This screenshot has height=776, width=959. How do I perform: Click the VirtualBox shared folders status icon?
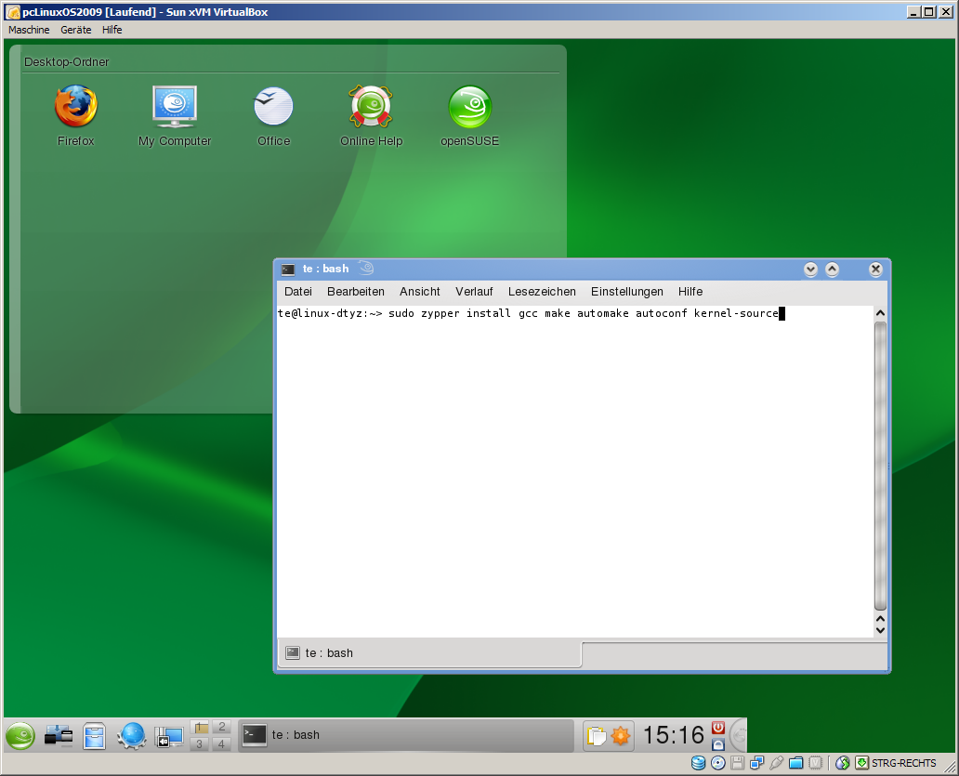795,763
